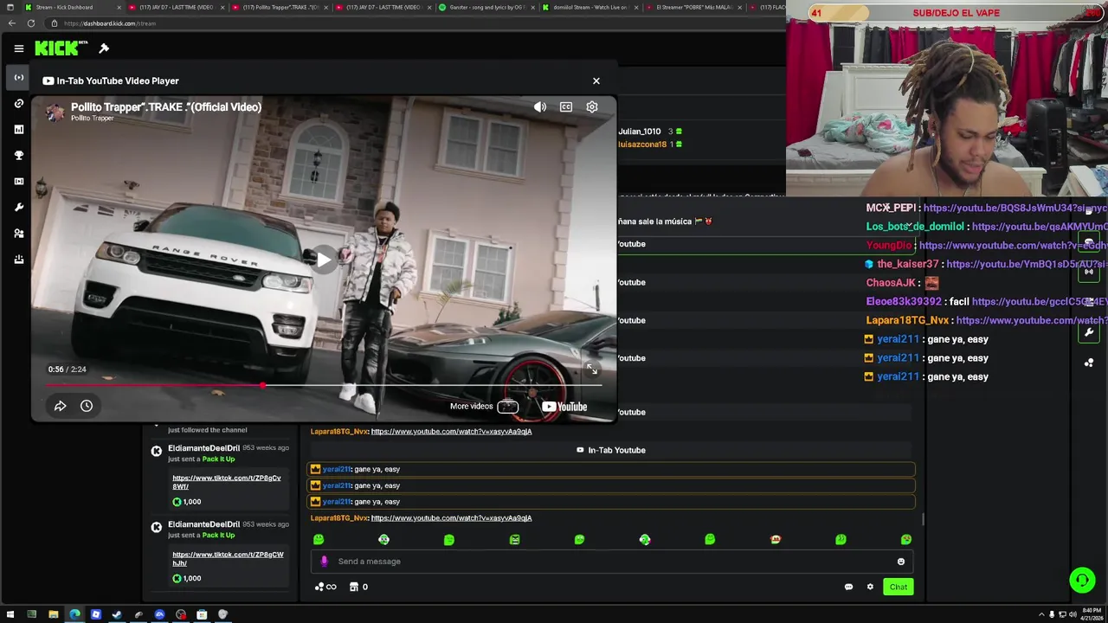Seek on the YouTube video progress bar
1108x623 pixels.
pos(323,385)
